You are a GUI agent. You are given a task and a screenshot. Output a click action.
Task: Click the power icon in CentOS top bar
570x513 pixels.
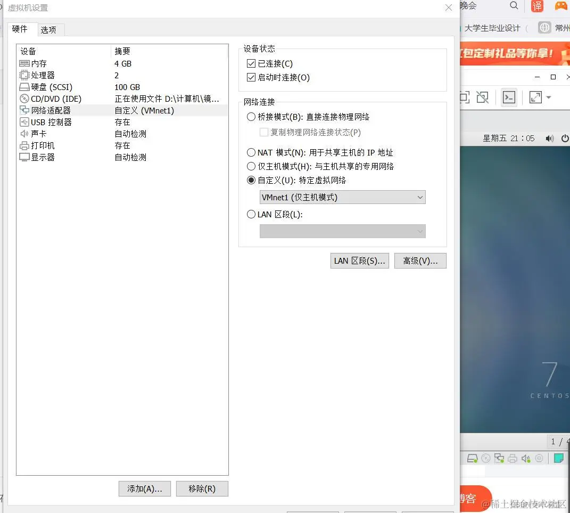pos(565,139)
